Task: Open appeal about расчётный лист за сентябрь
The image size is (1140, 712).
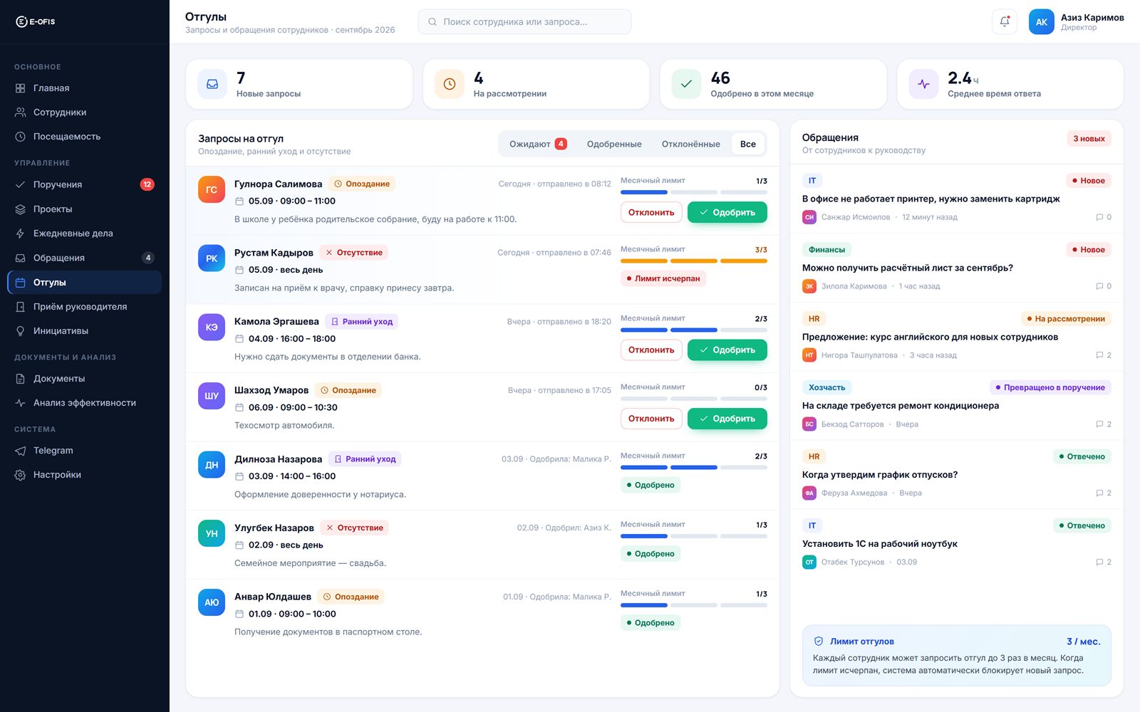Action: pyautogui.click(x=956, y=268)
